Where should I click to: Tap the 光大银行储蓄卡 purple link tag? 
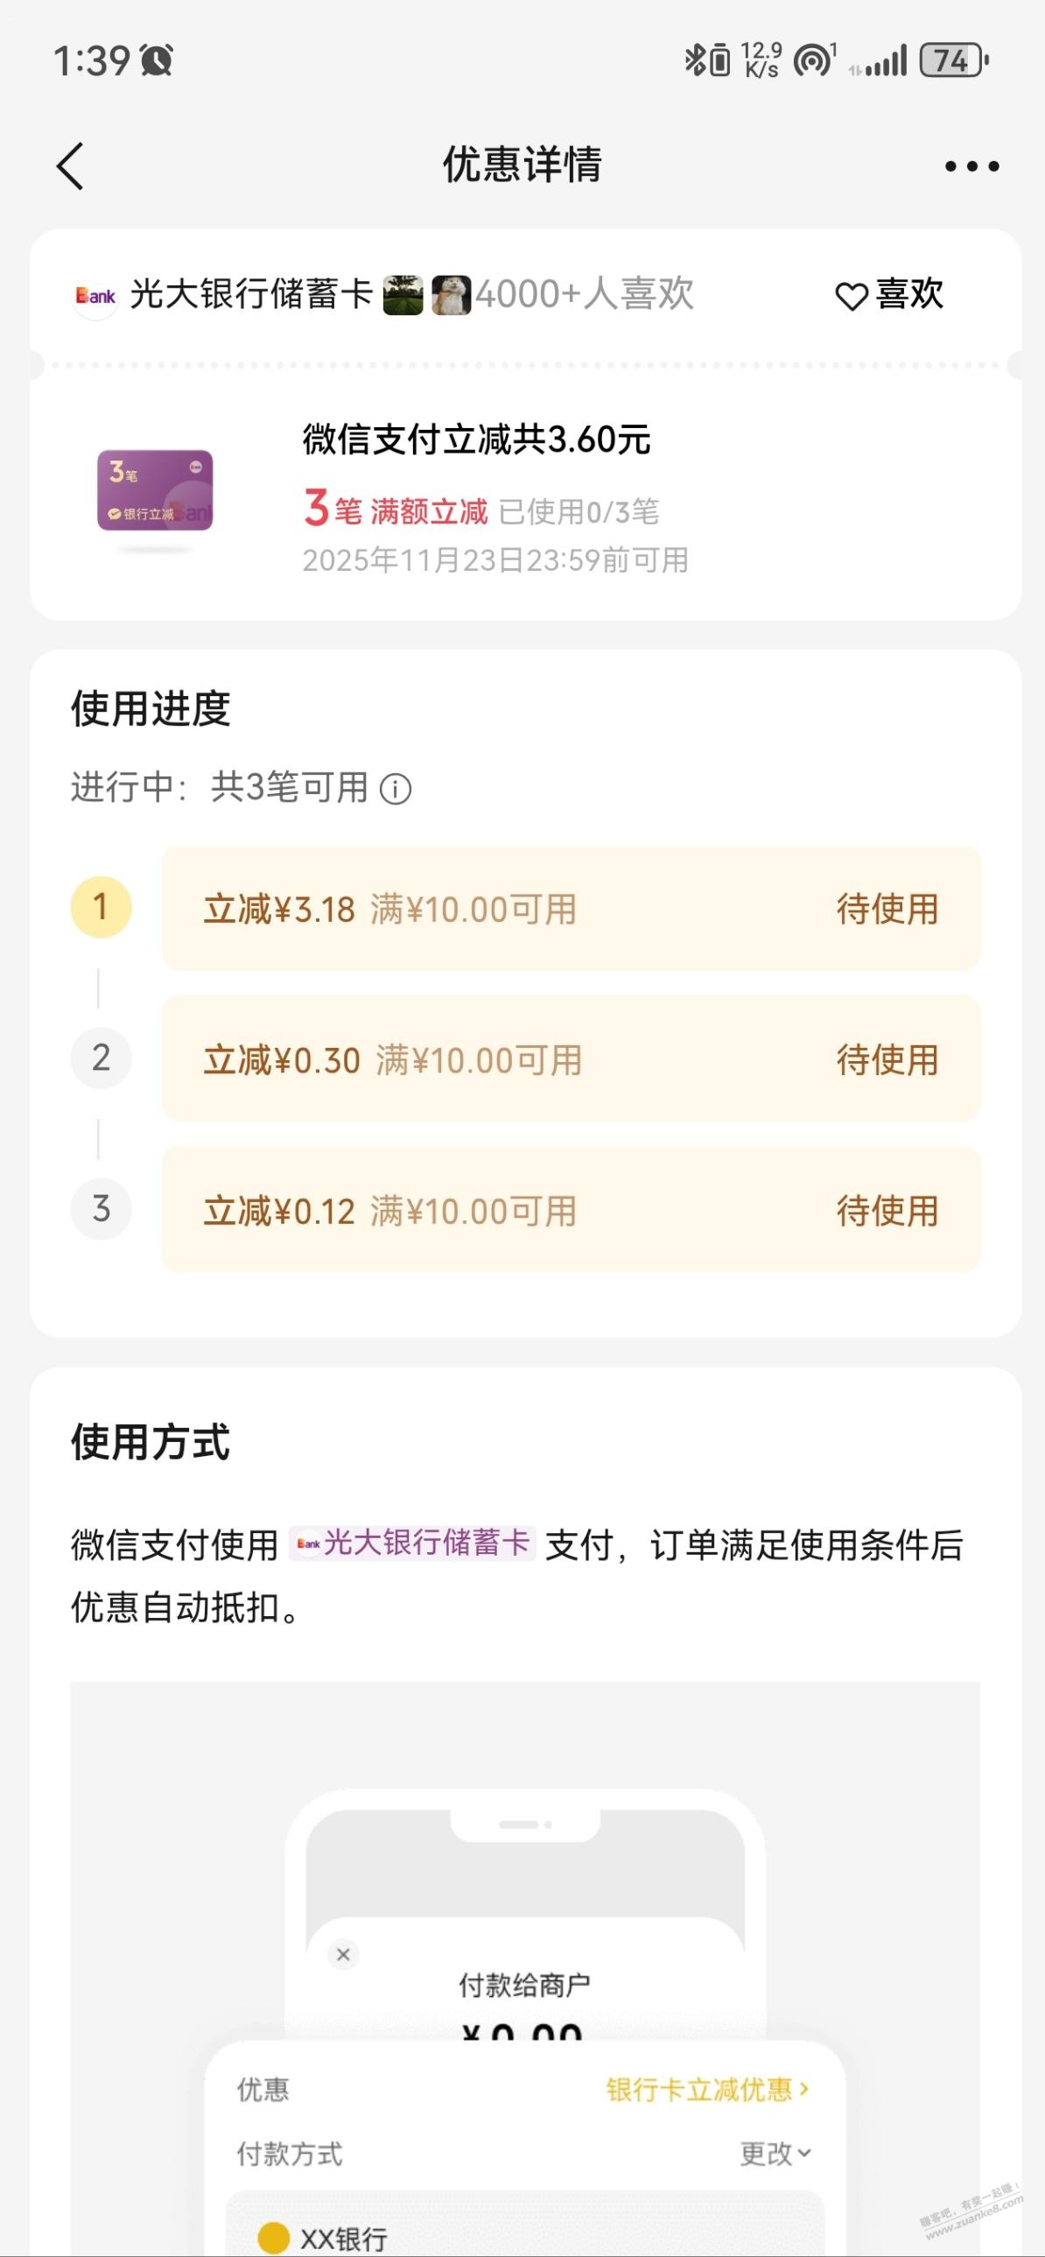click(412, 1543)
